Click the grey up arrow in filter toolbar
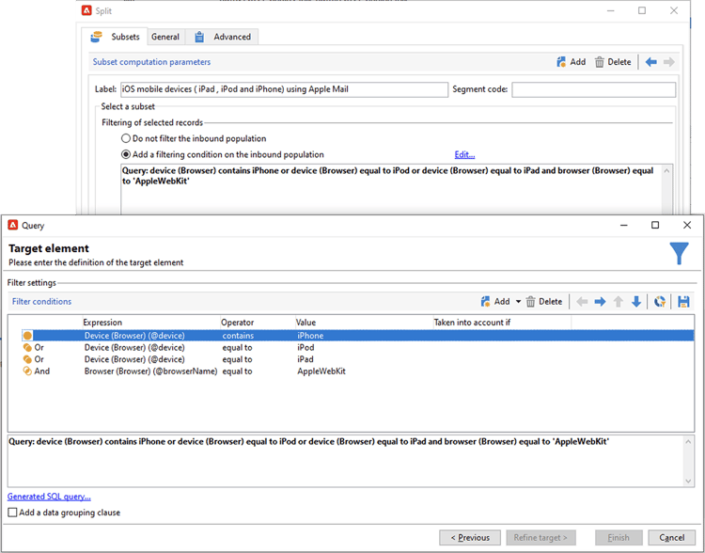 point(619,302)
